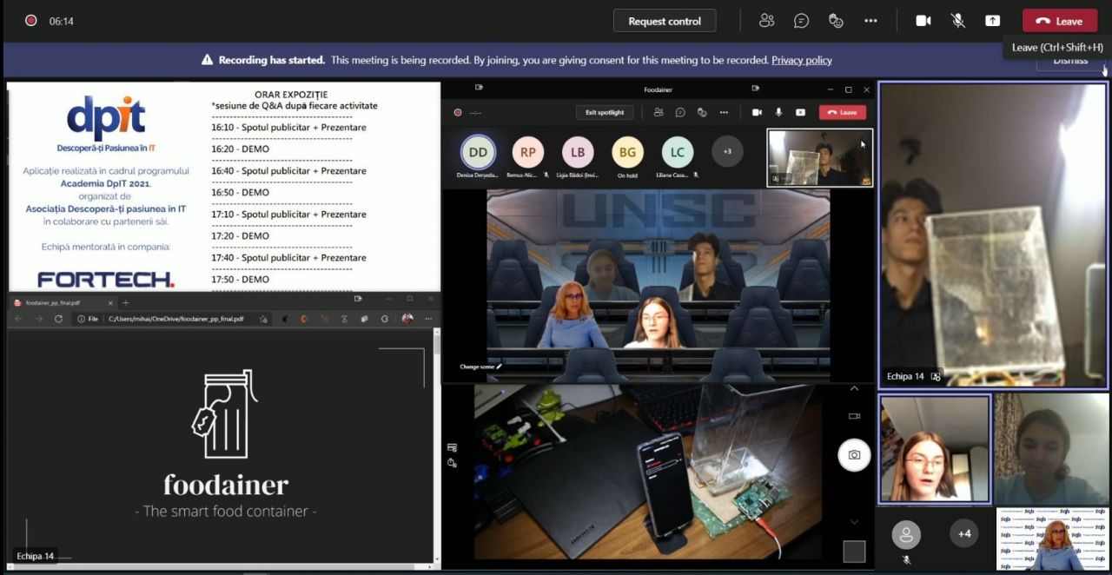Open reactions icon in shared Foodainer window

702,112
